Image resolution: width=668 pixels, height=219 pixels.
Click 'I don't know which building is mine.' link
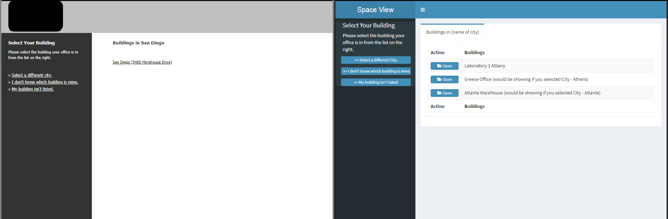pyautogui.click(x=45, y=82)
